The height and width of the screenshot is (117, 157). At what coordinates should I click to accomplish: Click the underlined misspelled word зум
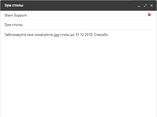(x=56, y=35)
